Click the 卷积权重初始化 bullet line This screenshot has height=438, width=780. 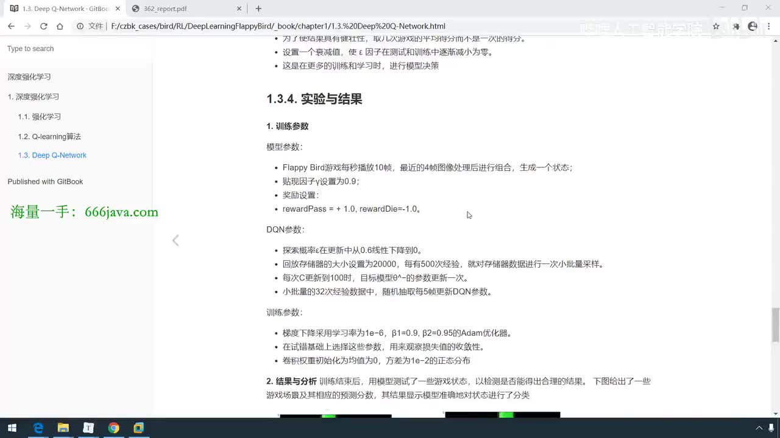coord(376,360)
